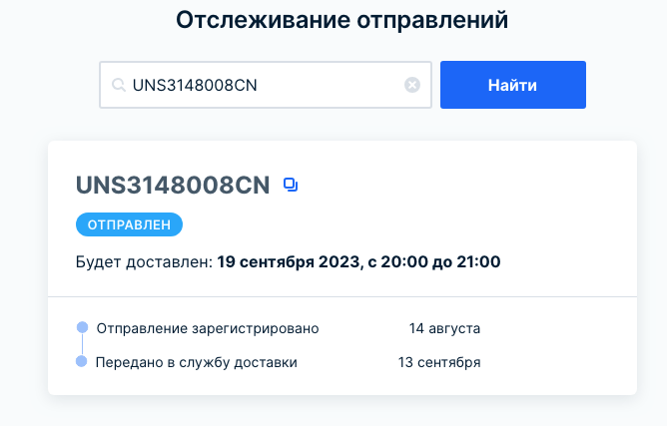Click timeline dot for Отправление зарегистрировано
This screenshot has width=667, height=426.
pos(82,327)
